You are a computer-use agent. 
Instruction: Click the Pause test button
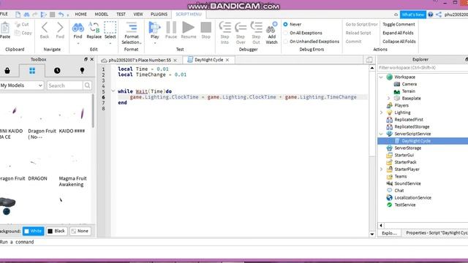tap(171, 27)
